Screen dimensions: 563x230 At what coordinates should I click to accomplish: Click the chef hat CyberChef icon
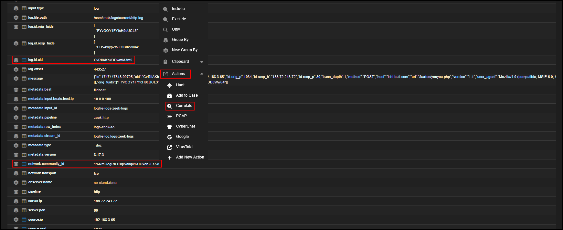[x=169, y=127]
